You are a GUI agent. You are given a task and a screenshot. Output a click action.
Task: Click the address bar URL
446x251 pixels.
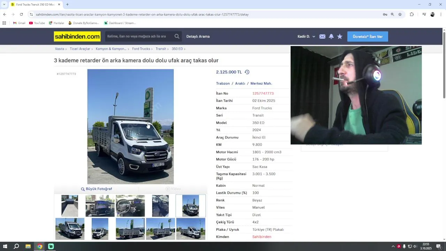click(142, 14)
